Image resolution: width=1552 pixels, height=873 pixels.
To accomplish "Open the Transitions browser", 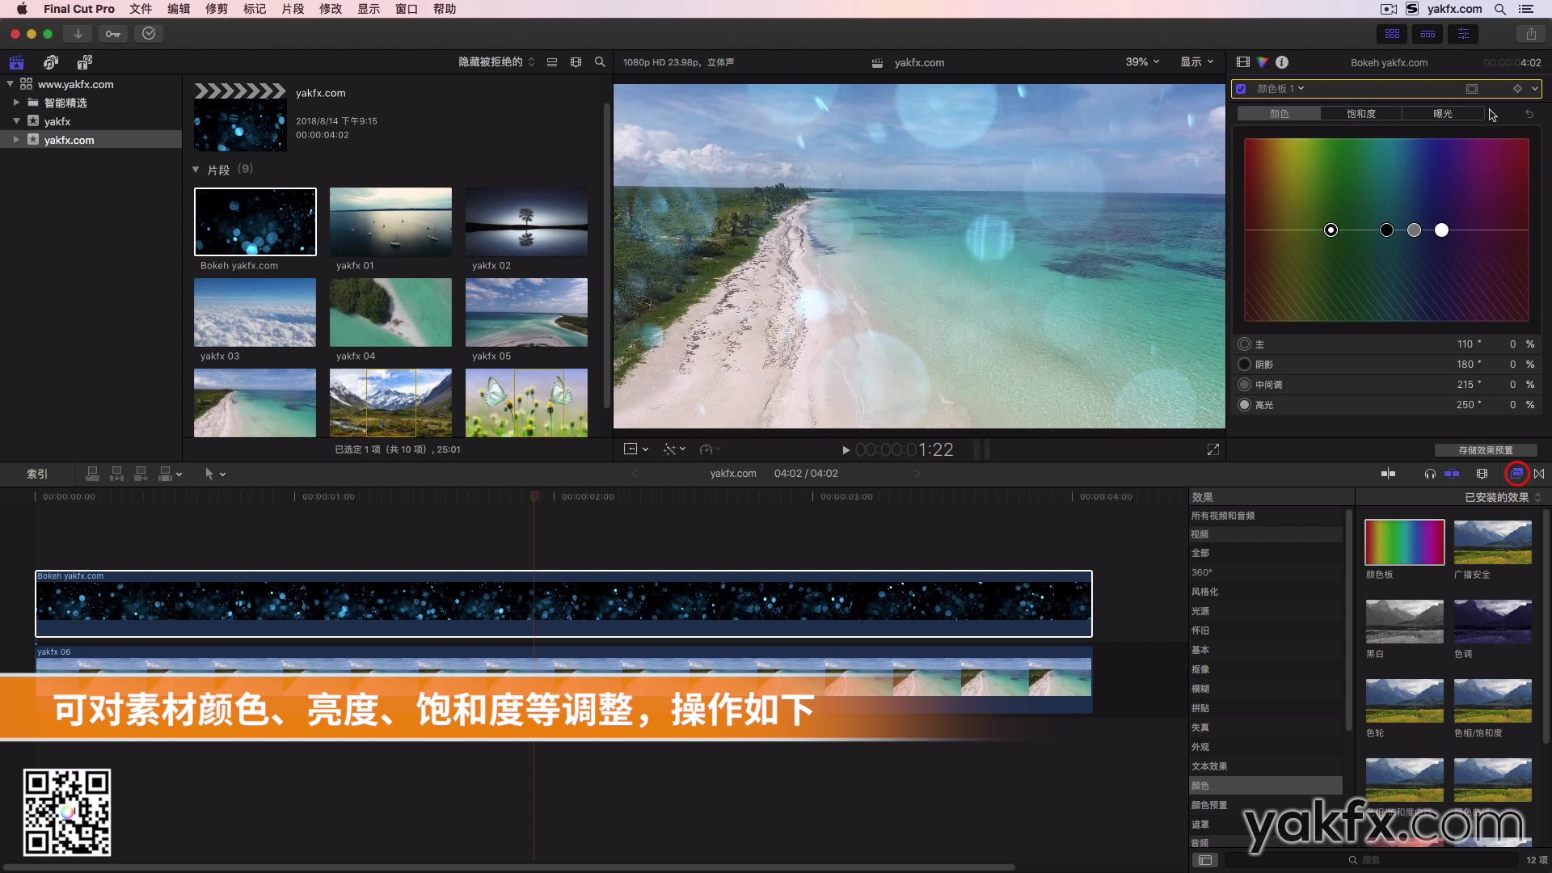I will [1540, 474].
